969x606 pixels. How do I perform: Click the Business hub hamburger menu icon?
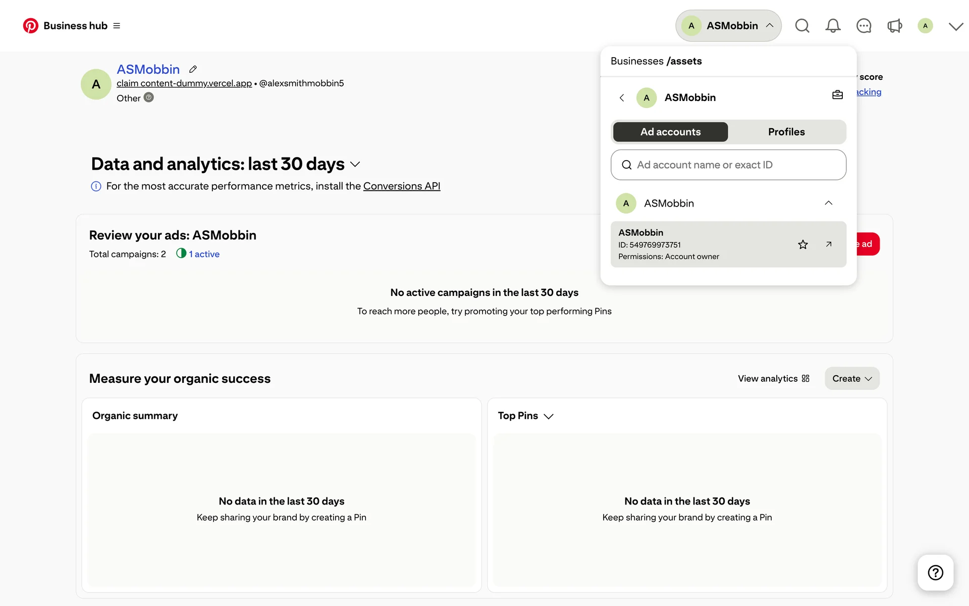pos(117,26)
